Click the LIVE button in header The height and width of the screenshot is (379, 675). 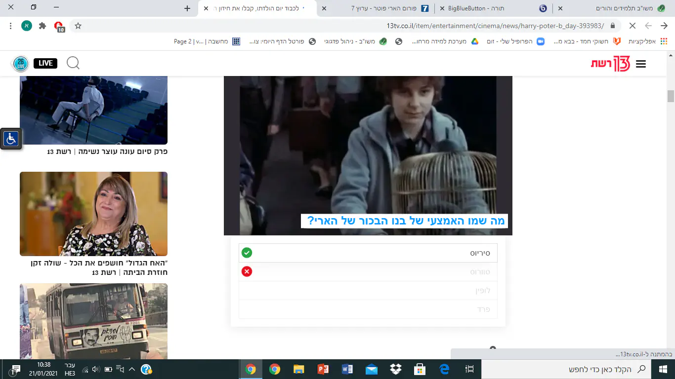pyautogui.click(x=45, y=63)
